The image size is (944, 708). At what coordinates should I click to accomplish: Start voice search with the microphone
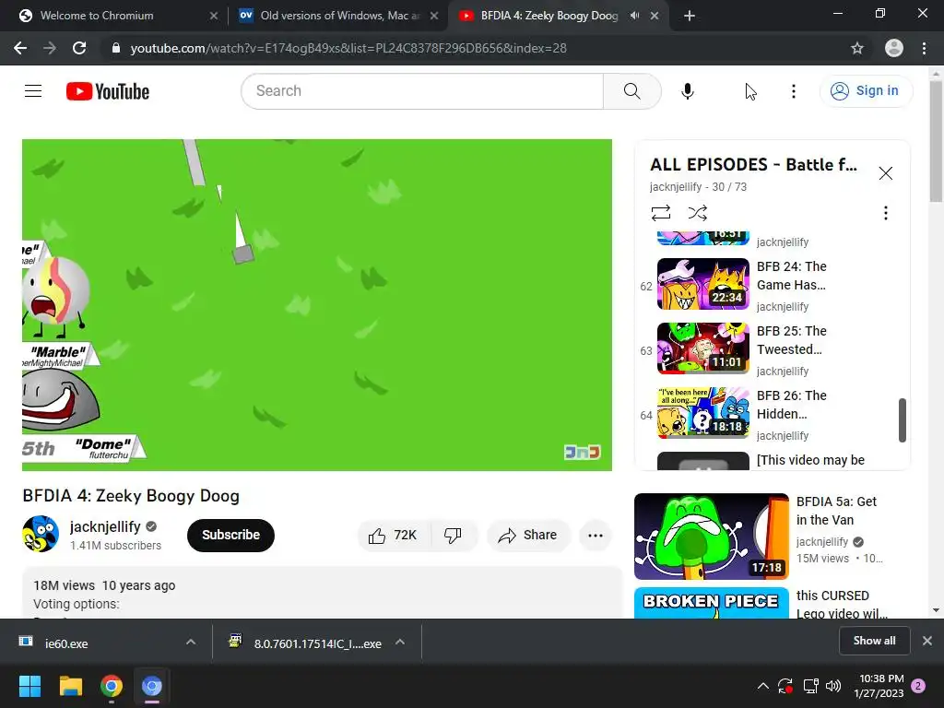pyautogui.click(x=687, y=91)
